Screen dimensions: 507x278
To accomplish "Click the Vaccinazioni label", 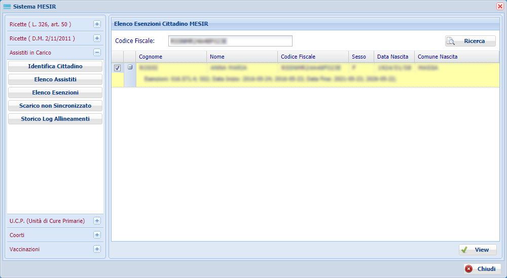I will point(24,249).
